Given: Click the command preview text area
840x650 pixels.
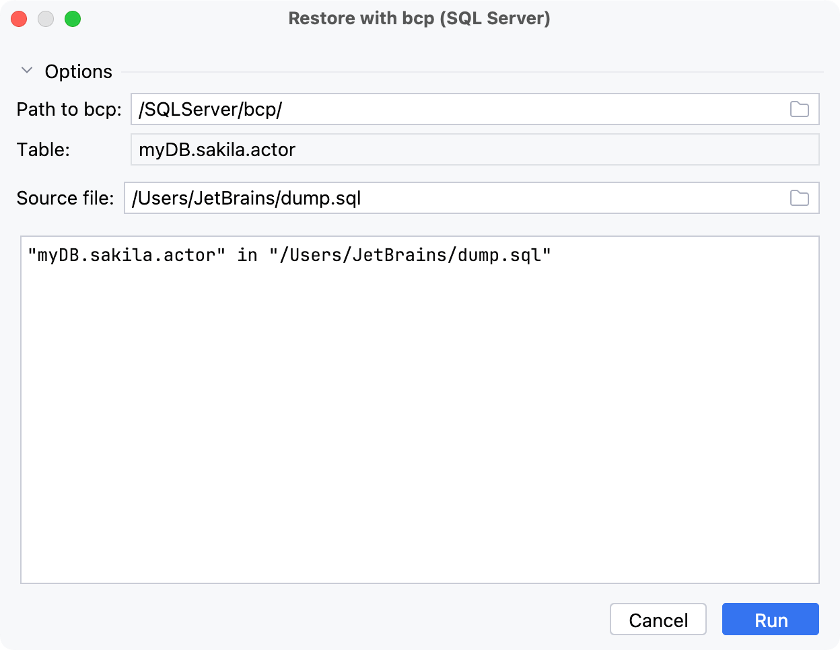Looking at the screenshot, I should point(420,404).
